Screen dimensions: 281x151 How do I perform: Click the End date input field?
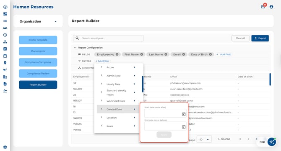pos(165,126)
